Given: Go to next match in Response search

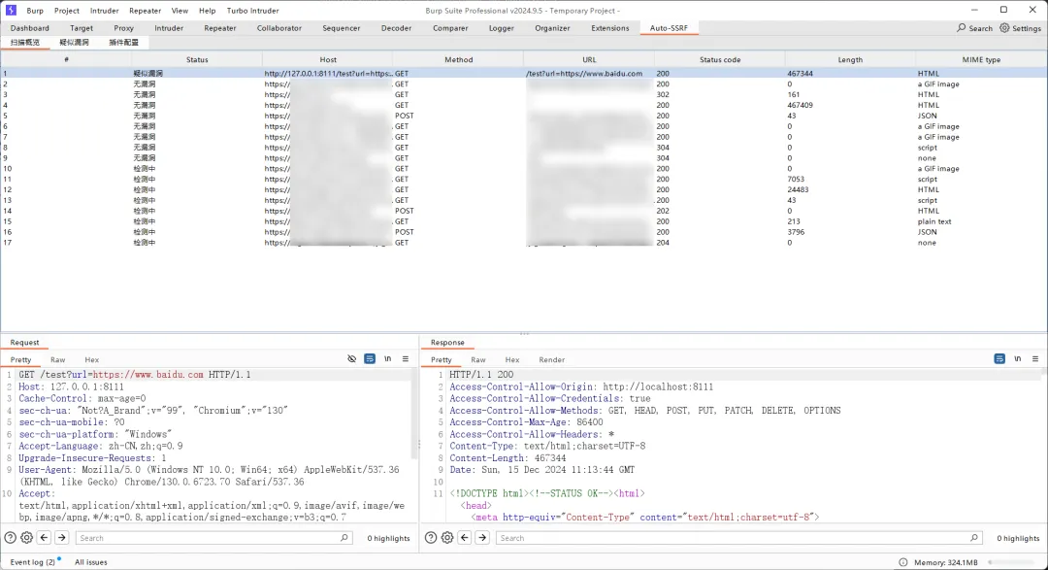Looking at the screenshot, I should [482, 537].
